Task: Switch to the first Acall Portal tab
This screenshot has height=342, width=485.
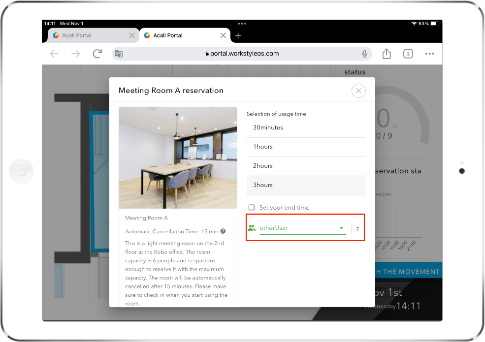Action: 86,35
